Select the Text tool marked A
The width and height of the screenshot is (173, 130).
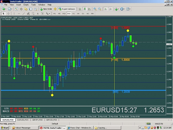tap(38, 14)
